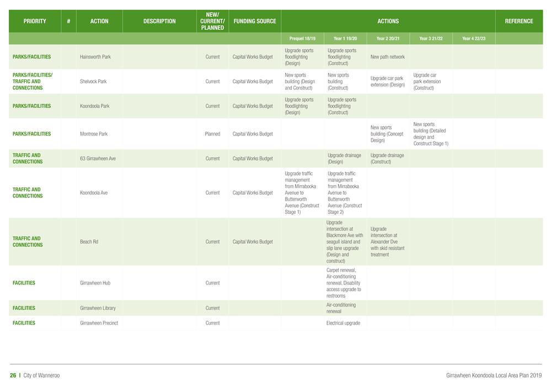This screenshot has height=387, width=552.
Task: Click the Girrawheen Hub cell
Action: click(x=95, y=283)
